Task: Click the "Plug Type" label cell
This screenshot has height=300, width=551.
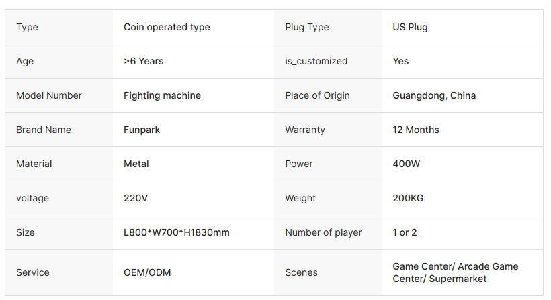Action: pyautogui.click(x=306, y=28)
